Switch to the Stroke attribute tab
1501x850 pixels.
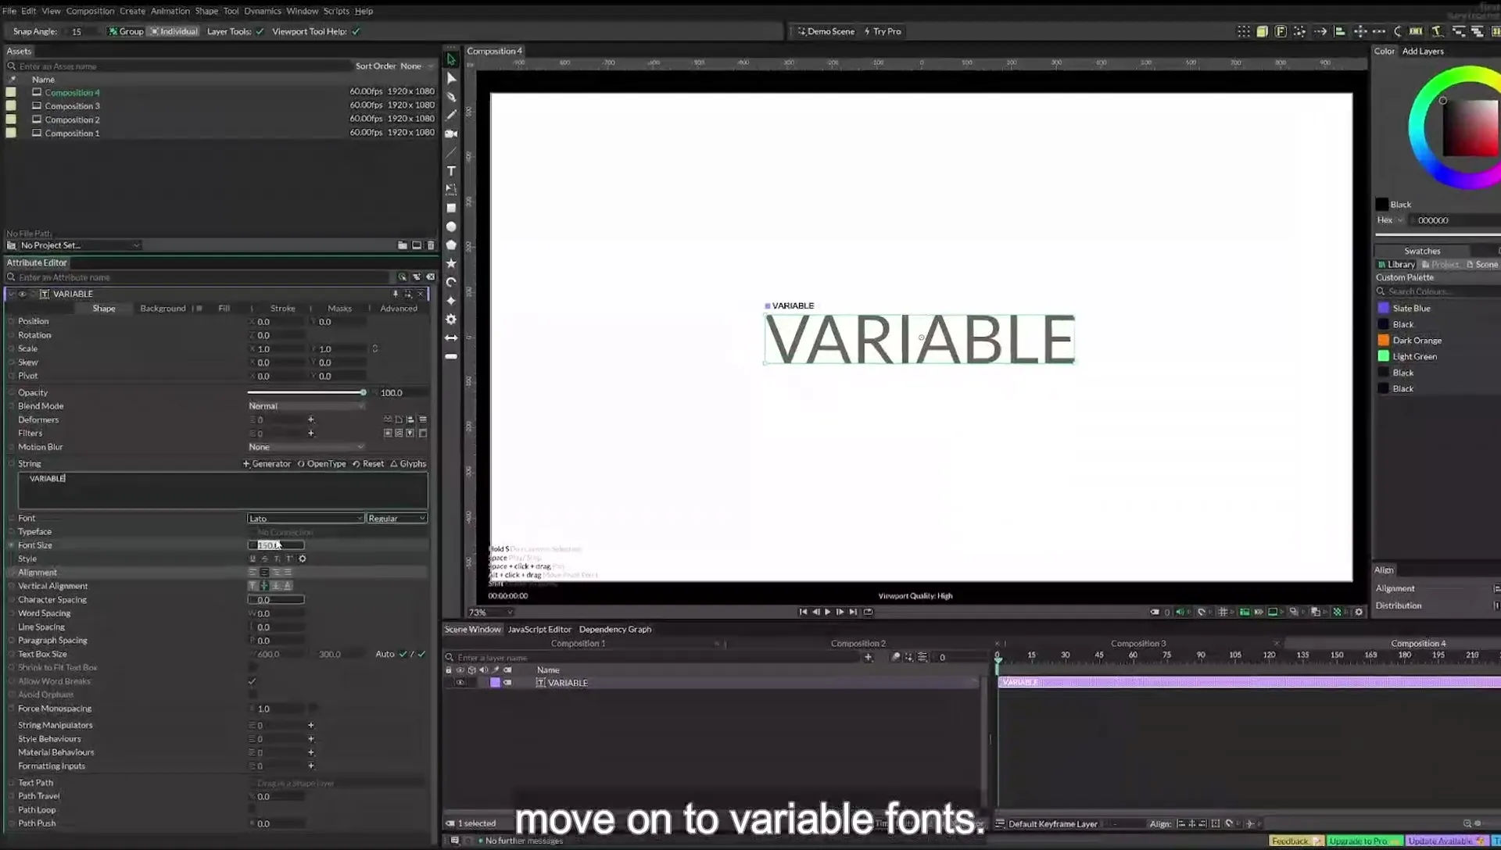click(x=282, y=309)
